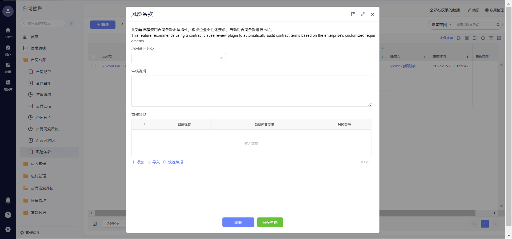Click the refresh icon in table toolbar

[483, 38]
